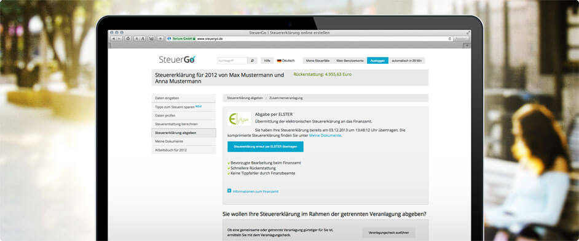The width and height of the screenshot is (579, 241).
Task: Open Steuererstattung berechnen in sidebar
Action: click(x=184, y=124)
